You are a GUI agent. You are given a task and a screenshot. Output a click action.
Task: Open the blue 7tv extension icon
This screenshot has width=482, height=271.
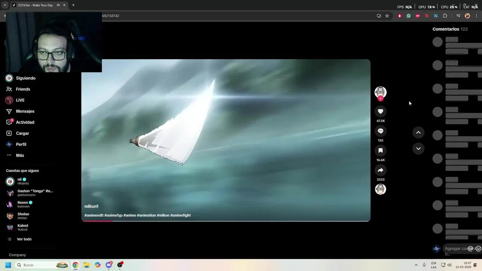point(436,16)
